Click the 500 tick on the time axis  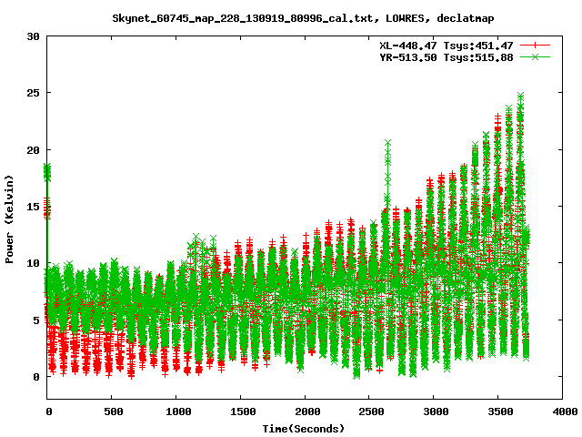[112, 412]
